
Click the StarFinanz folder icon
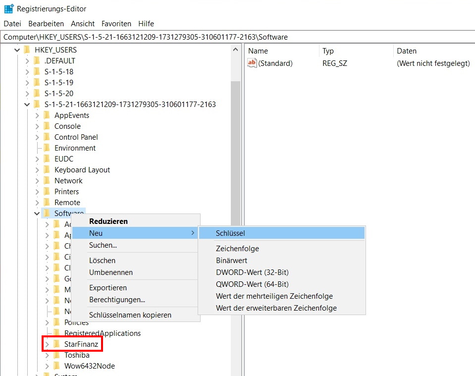coord(56,344)
